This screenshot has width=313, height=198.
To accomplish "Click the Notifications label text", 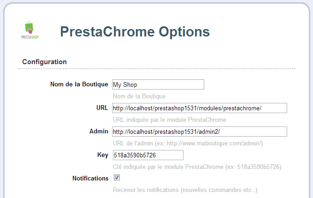I will click(x=90, y=178).
